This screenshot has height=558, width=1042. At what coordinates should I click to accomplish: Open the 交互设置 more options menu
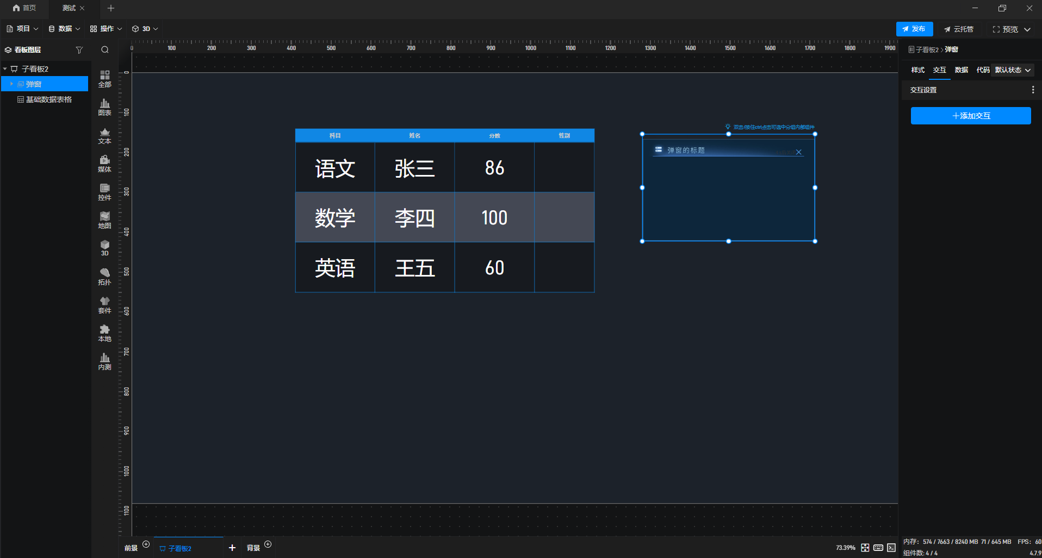1033,90
